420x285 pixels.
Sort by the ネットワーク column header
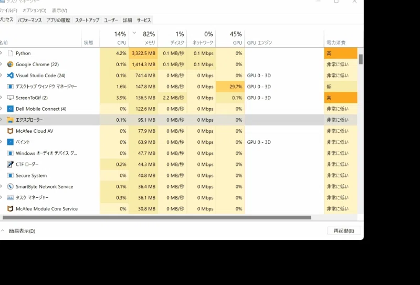pos(201,38)
